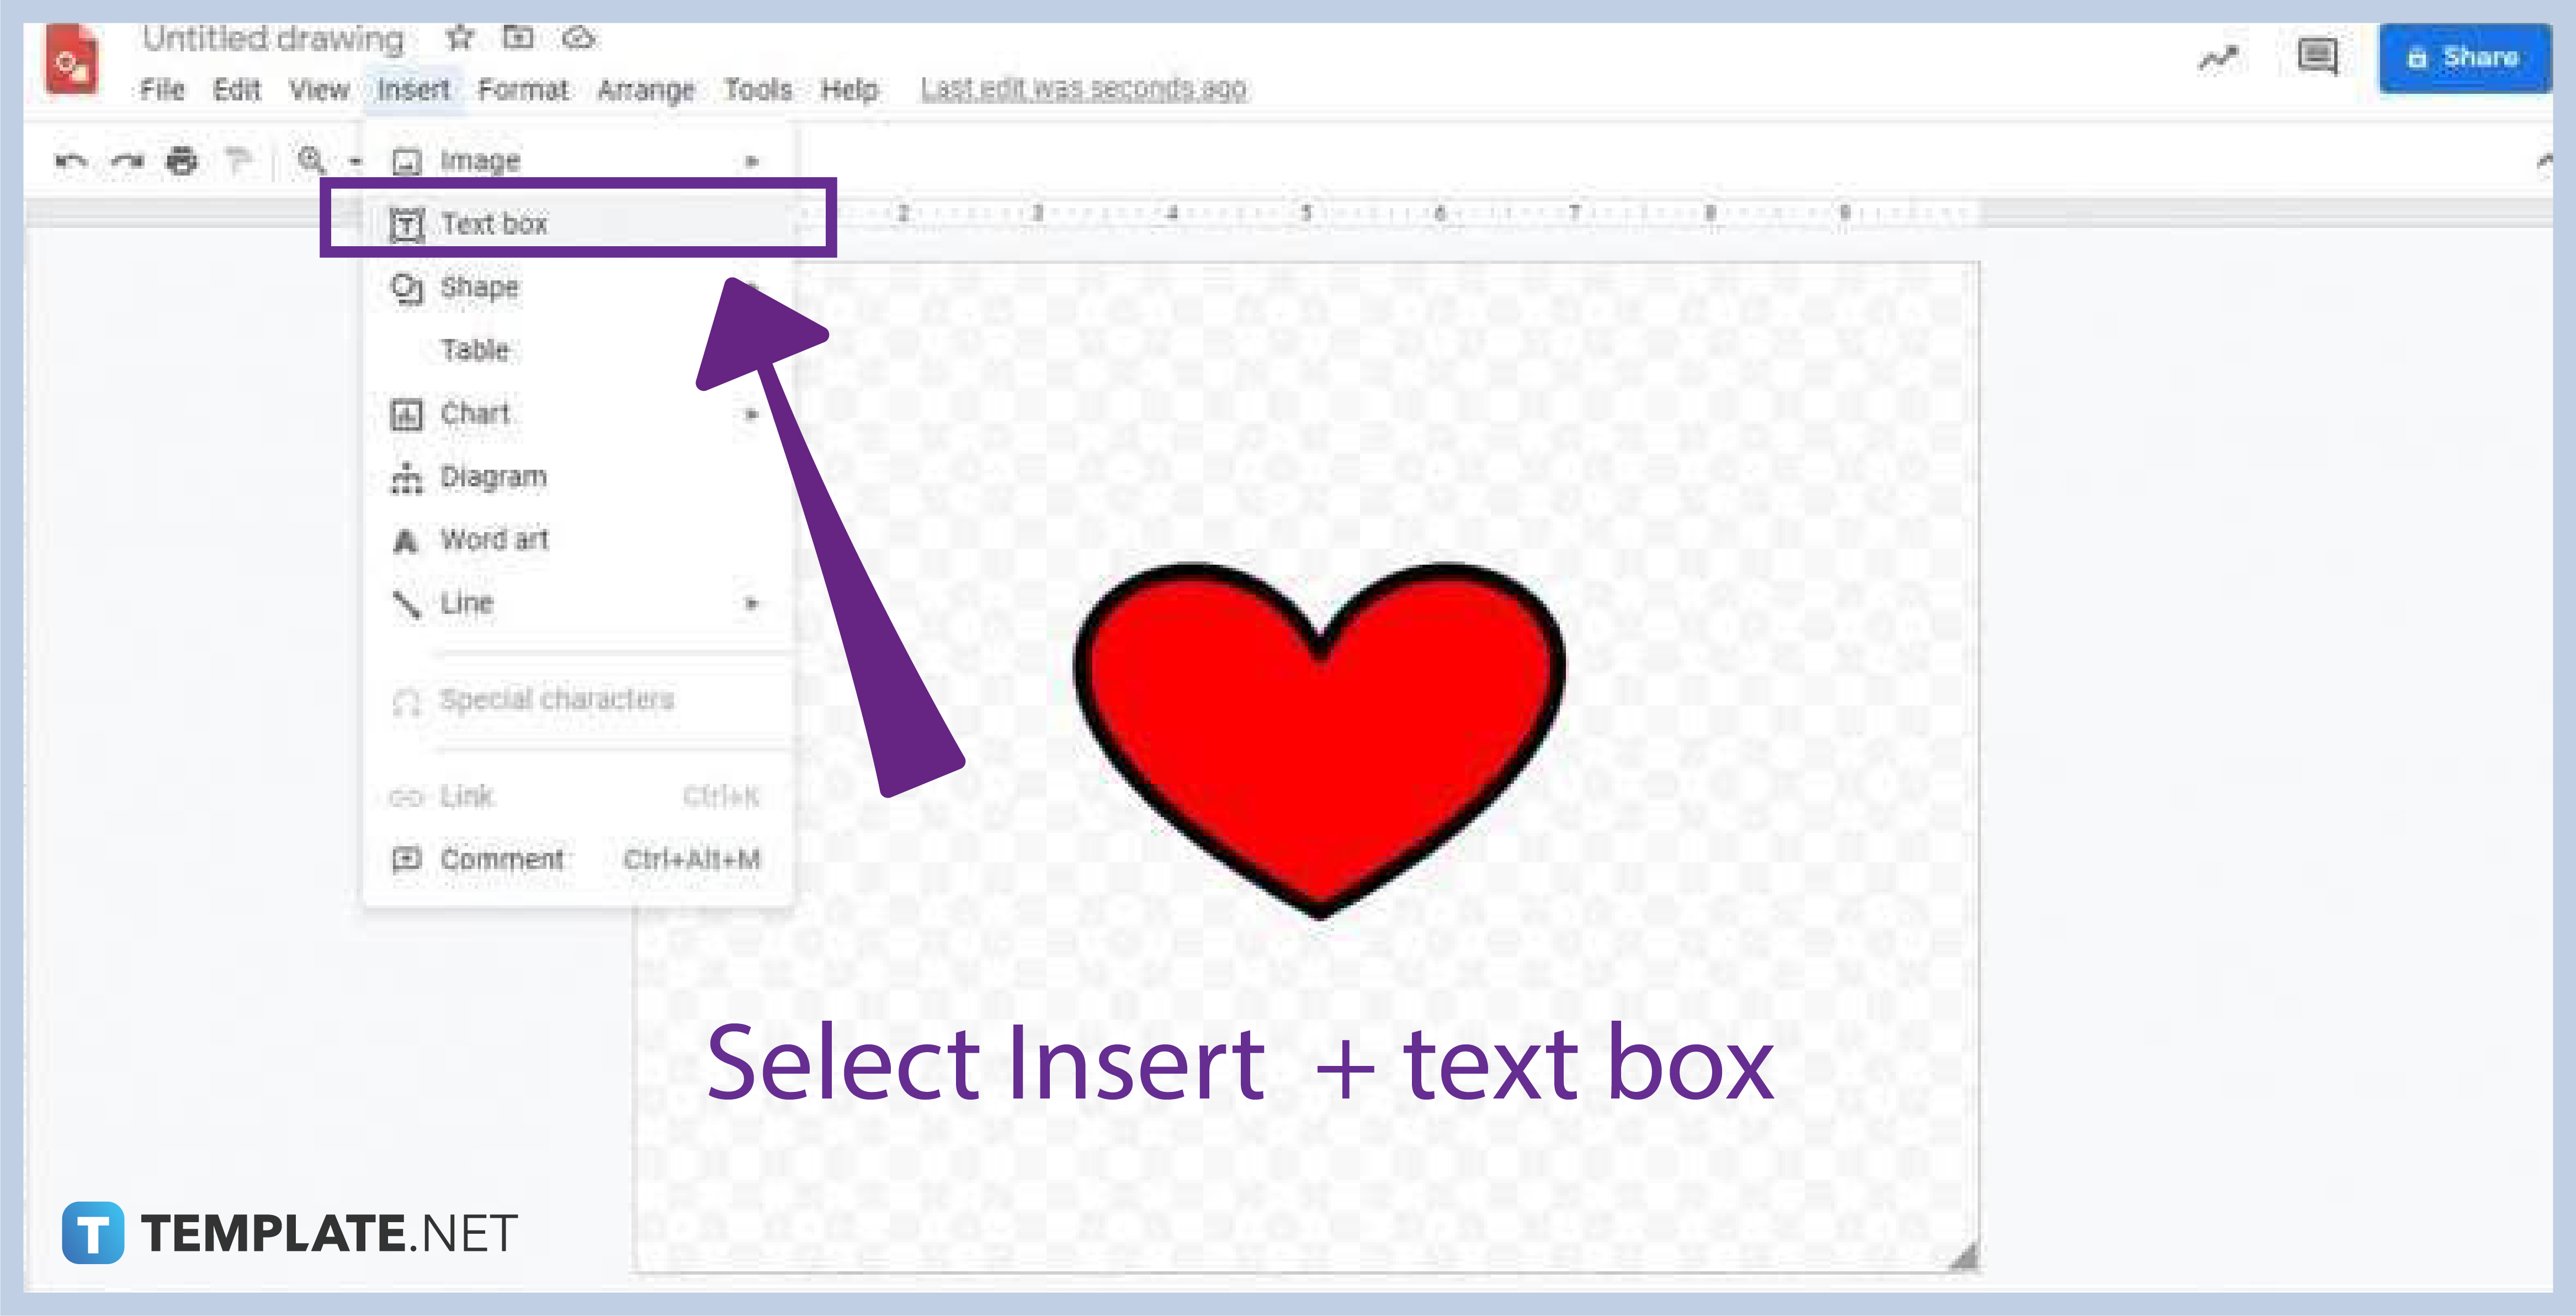
Task: Redo the last action
Action: click(x=126, y=160)
